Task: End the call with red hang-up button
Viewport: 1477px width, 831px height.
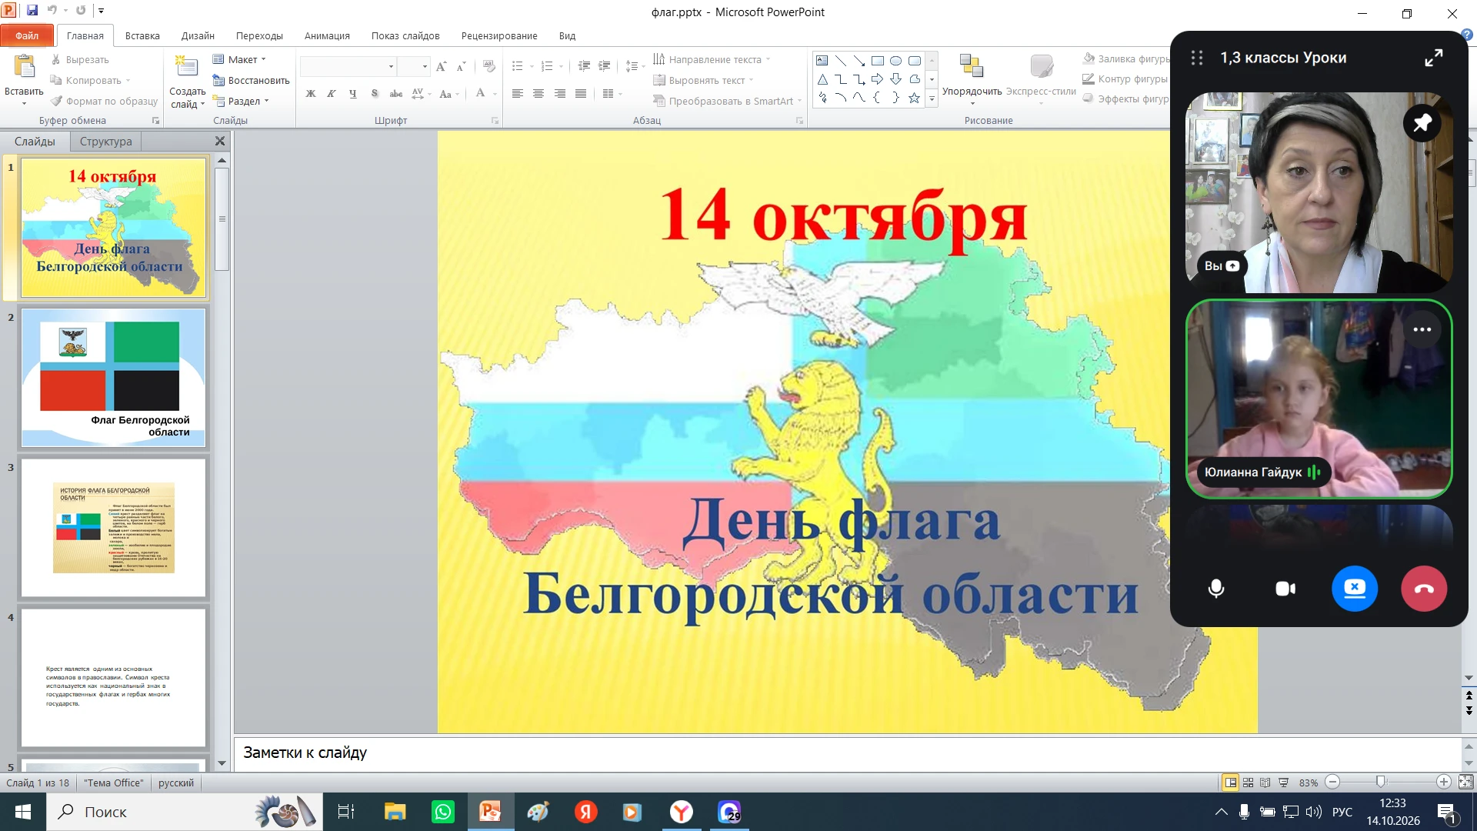Action: click(1423, 589)
